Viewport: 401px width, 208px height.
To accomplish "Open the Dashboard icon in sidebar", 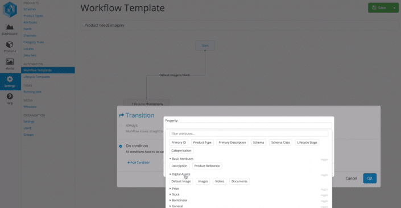I will [x=10, y=27].
